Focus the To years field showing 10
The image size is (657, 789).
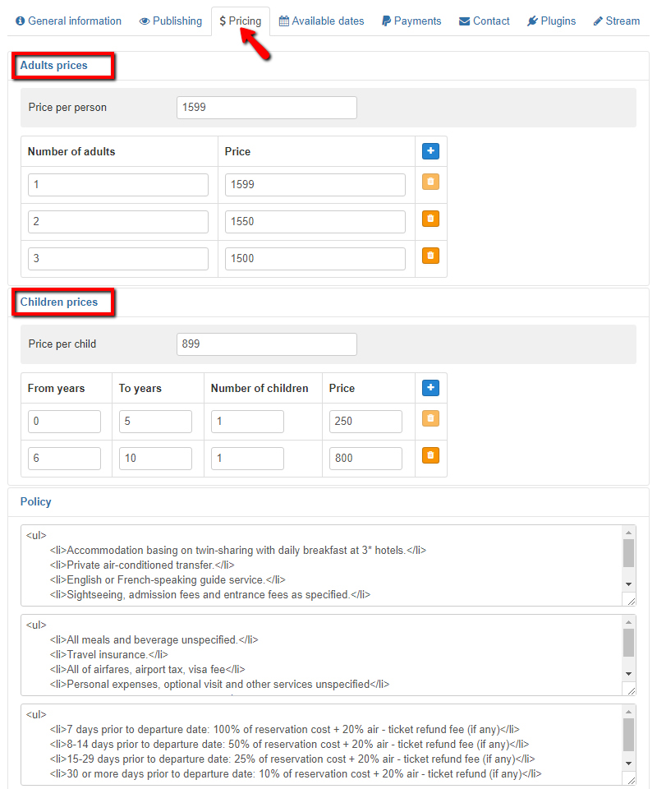pos(155,459)
